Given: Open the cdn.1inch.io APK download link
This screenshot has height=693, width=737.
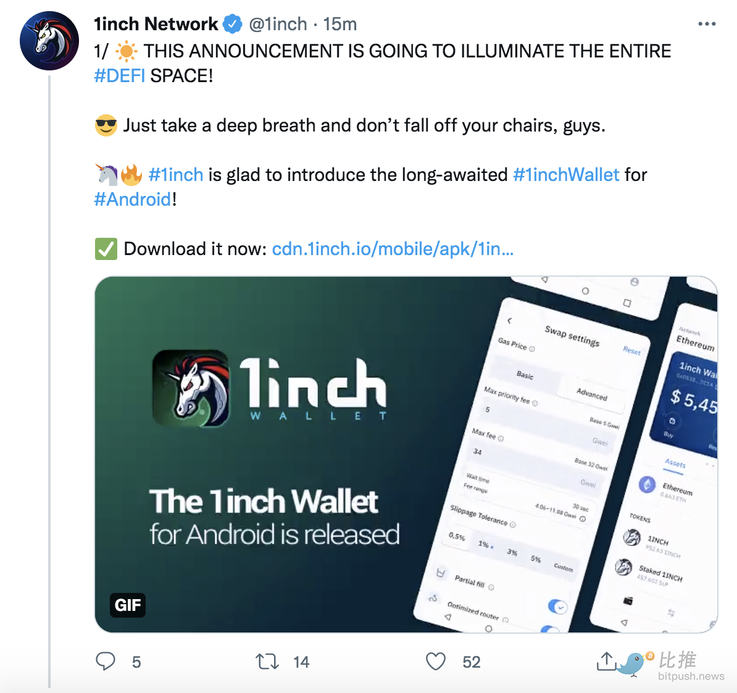Looking at the screenshot, I should tap(393, 249).
